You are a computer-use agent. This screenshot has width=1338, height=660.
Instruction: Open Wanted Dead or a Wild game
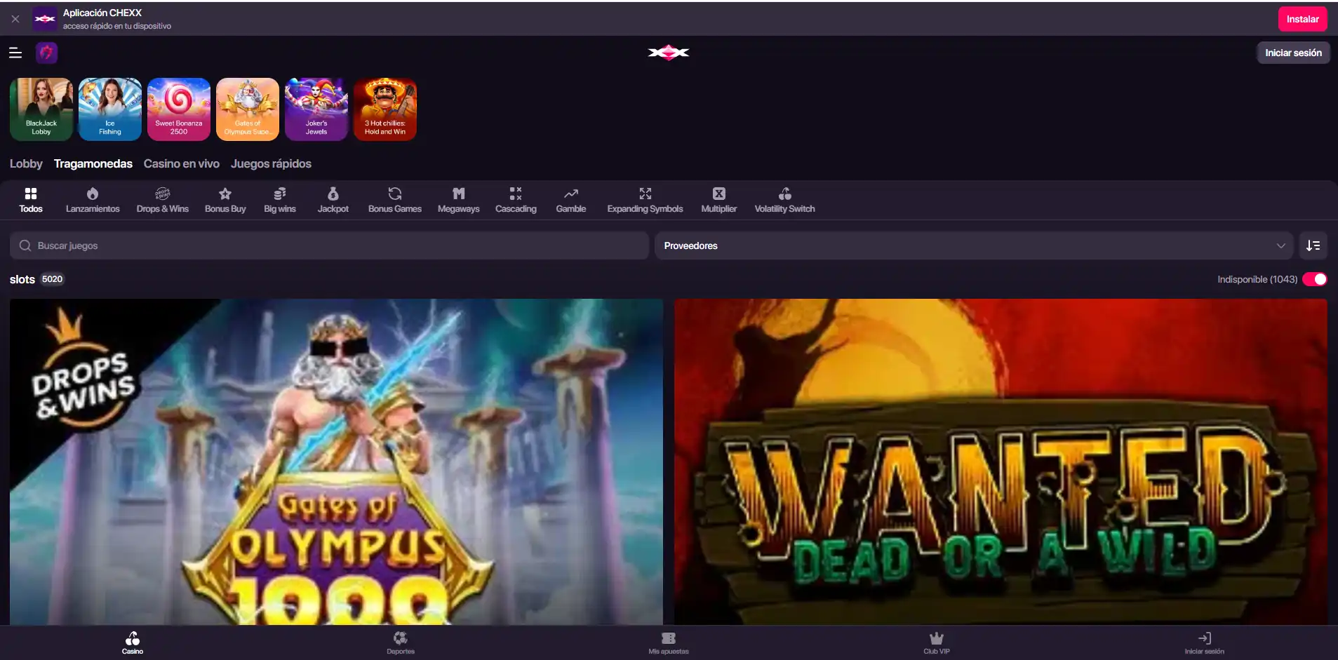point(1001,462)
